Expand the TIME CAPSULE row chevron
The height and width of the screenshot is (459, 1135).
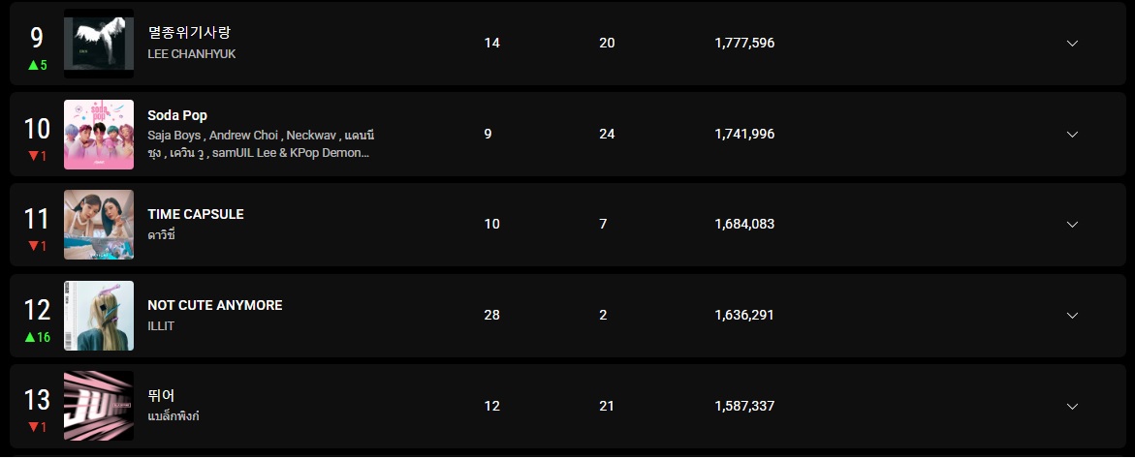1072,224
